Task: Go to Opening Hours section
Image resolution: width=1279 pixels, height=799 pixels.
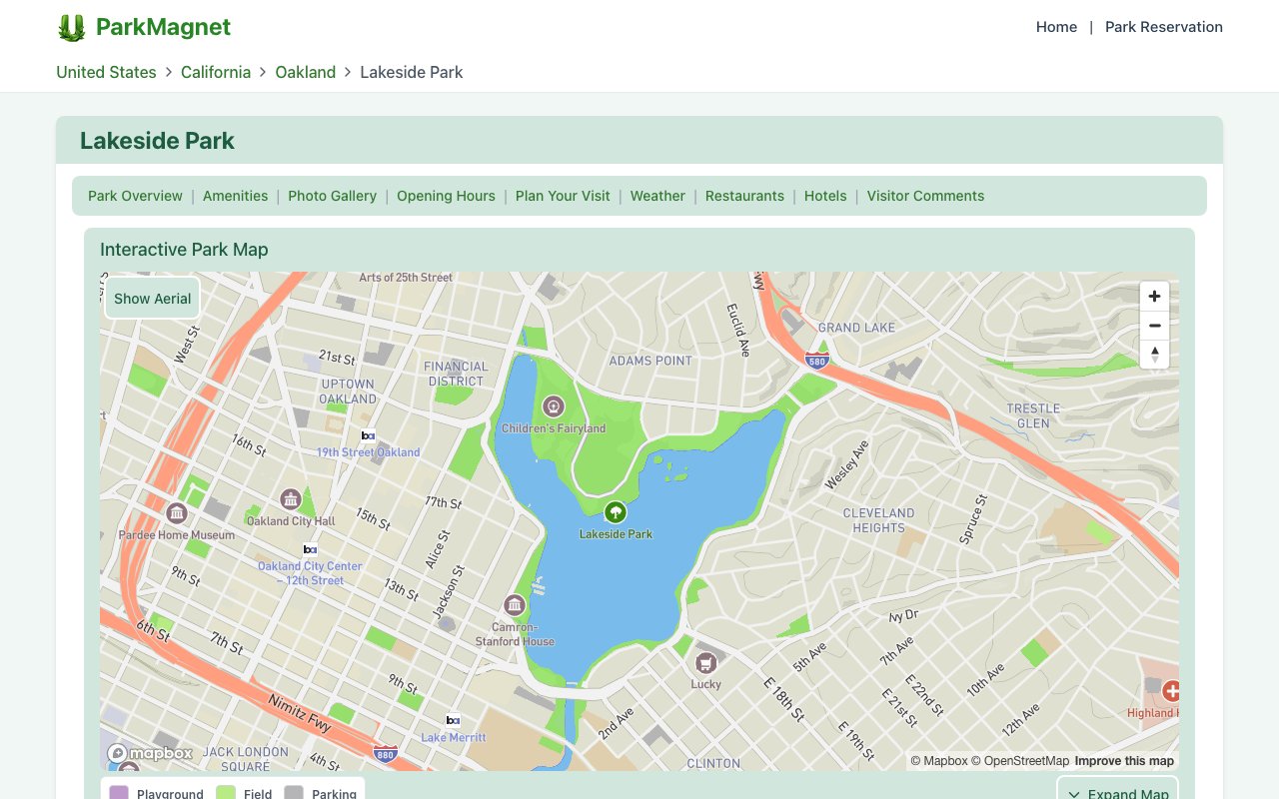Action: (446, 196)
